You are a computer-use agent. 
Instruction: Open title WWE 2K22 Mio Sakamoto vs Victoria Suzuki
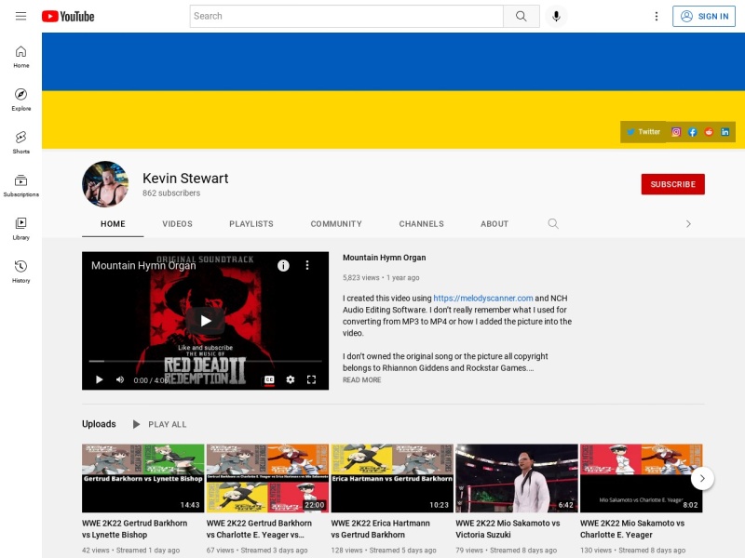508,528
